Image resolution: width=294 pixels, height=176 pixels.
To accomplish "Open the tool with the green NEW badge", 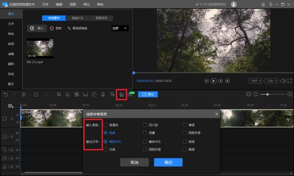I will pos(131,94).
